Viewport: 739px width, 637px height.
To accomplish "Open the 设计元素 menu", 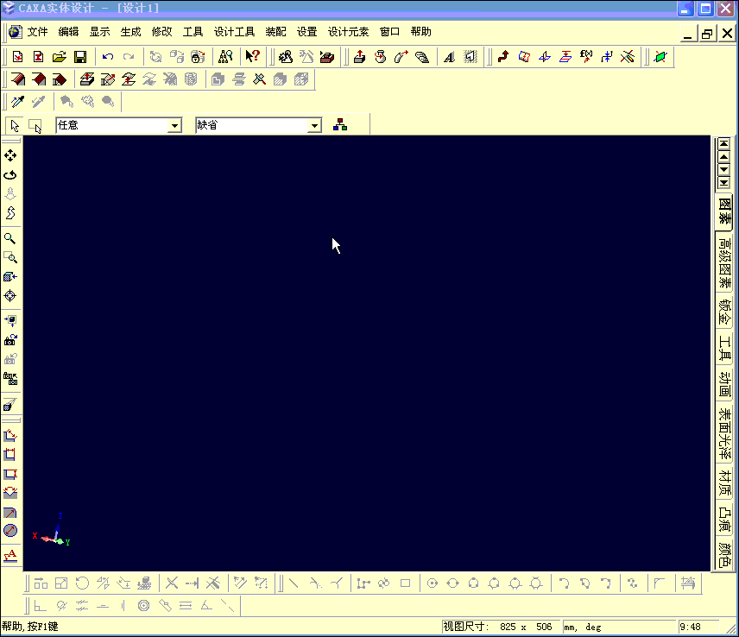I will pyautogui.click(x=348, y=32).
